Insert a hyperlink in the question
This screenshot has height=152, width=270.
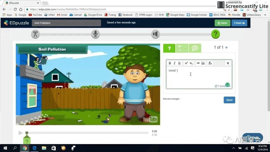(x=198, y=63)
